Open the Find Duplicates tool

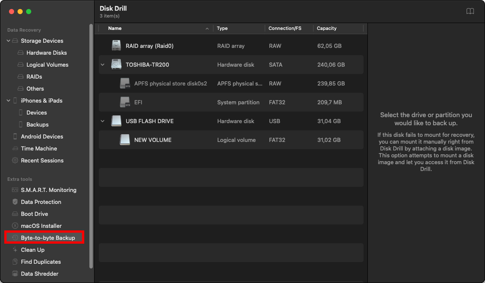tap(41, 262)
